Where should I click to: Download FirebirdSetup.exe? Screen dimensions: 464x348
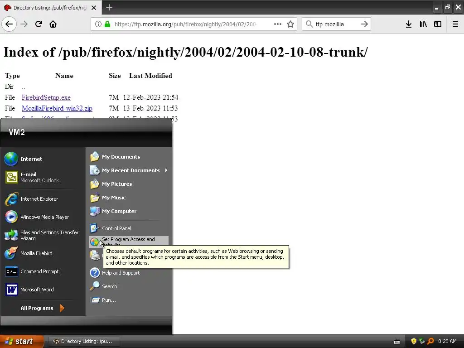pyautogui.click(x=46, y=97)
